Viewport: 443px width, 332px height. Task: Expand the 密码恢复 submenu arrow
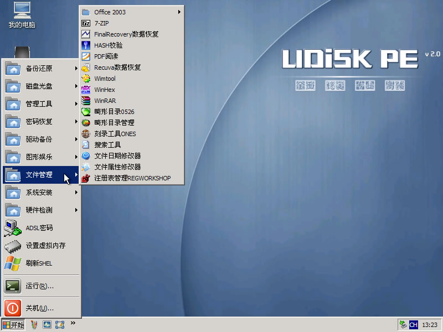pyautogui.click(x=76, y=121)
